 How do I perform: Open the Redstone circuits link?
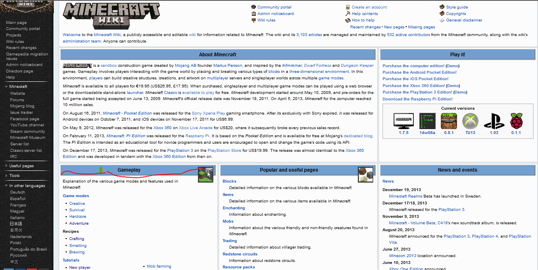point(240,254)
